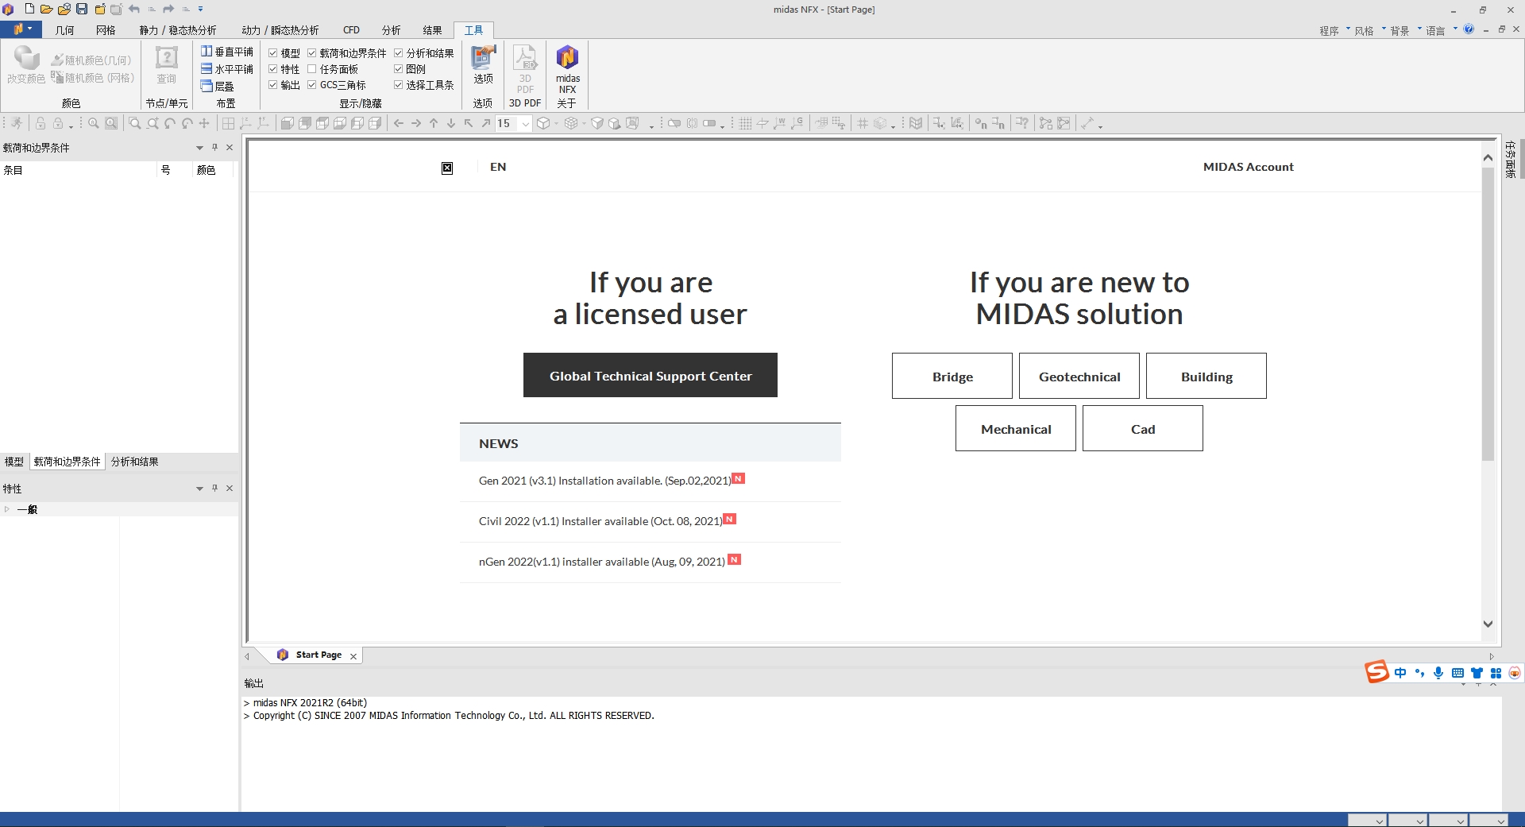
Task: Click the pan (cross arrows) toolbar icon
Action: point(204,123)
